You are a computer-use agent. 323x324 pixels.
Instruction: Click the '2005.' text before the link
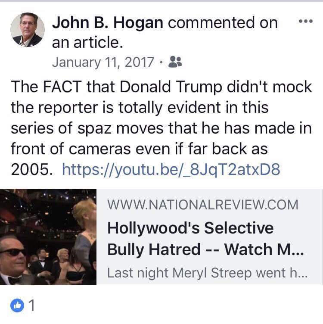32,170
